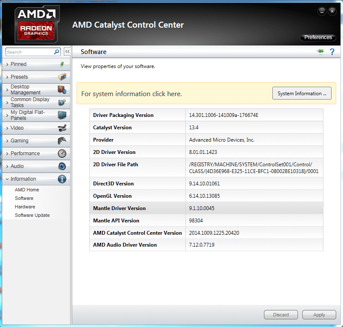The height and width of the screenshot is (327, 343).
Task: Select AMD Audio Driver Version value 7.12.0.7719
Action: (x=202, y=245)
